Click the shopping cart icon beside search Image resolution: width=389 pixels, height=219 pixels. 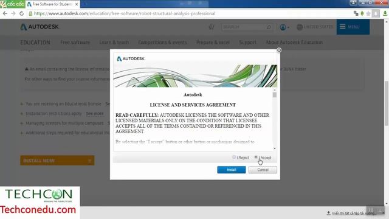(x=212, y=27)
